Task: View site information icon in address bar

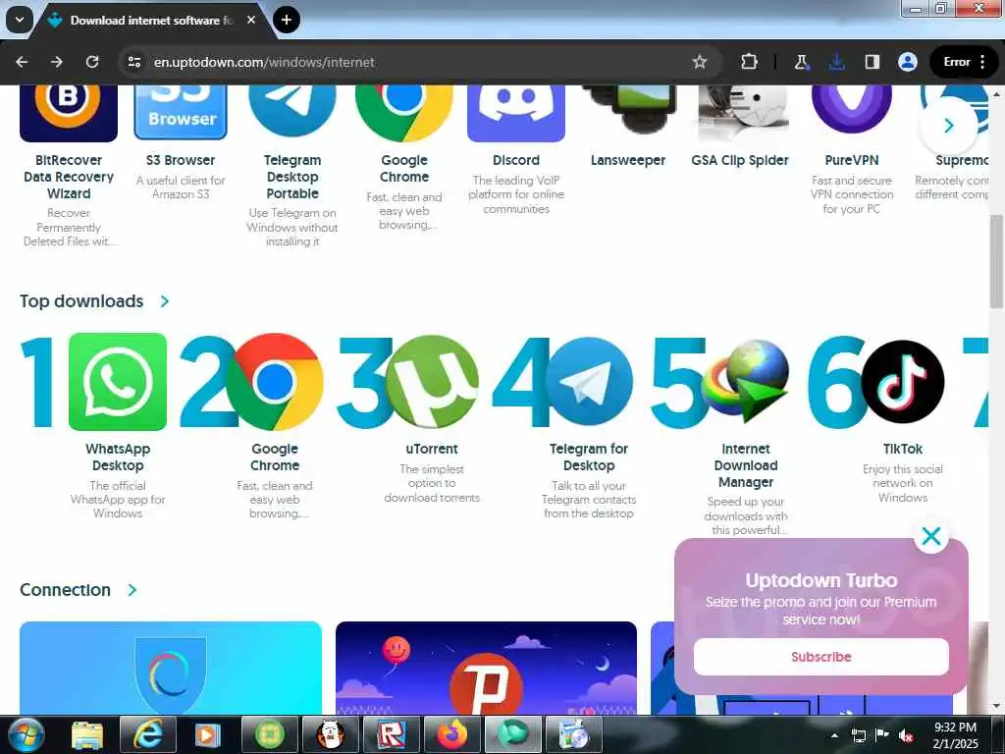Action: [133, 62]
